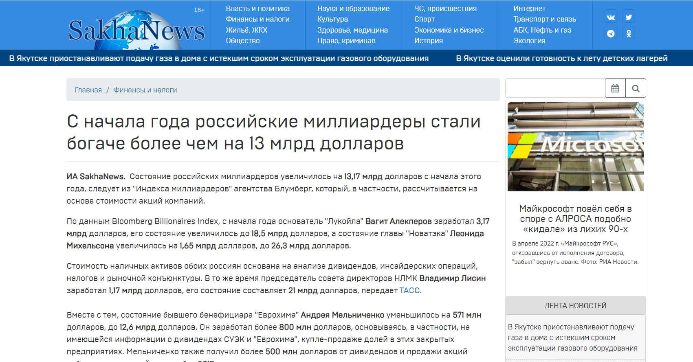Open the Twitter social icon

click(x=629, y=17)
